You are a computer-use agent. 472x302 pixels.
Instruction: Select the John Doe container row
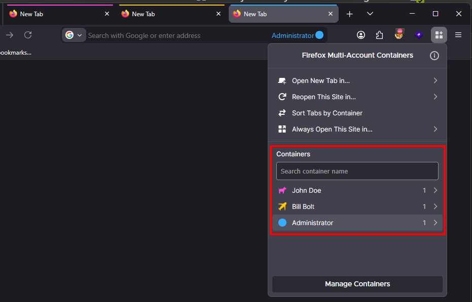[357, 190]
